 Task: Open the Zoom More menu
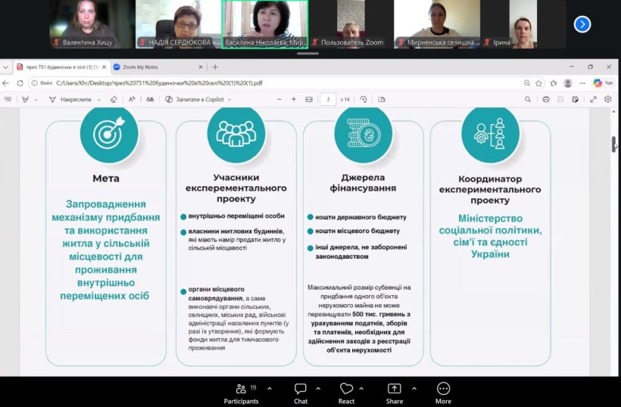tap(443, 394)
